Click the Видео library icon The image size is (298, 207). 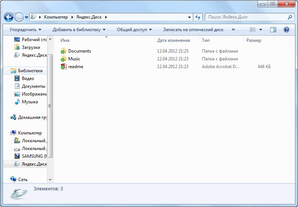(x=17, y=79)
